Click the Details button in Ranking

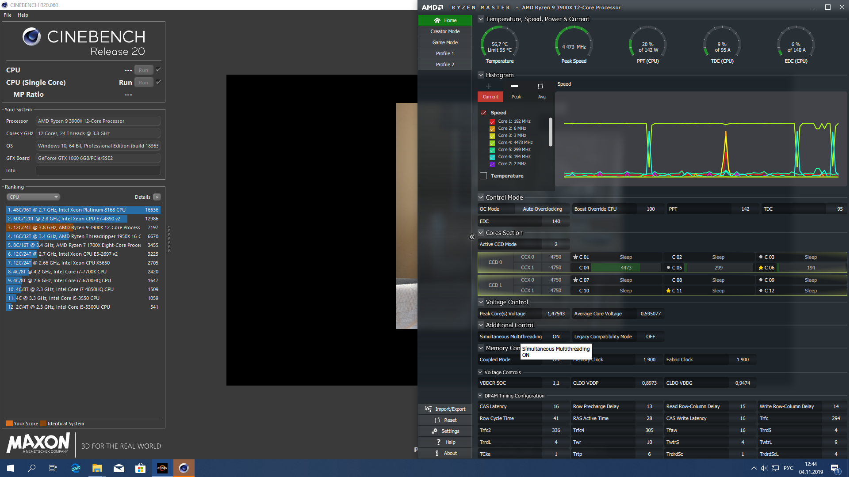point(157,197)
